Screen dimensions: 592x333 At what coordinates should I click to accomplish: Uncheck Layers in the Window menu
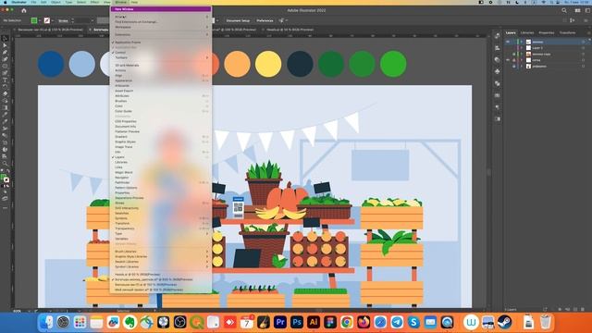[x=161, y=157]
